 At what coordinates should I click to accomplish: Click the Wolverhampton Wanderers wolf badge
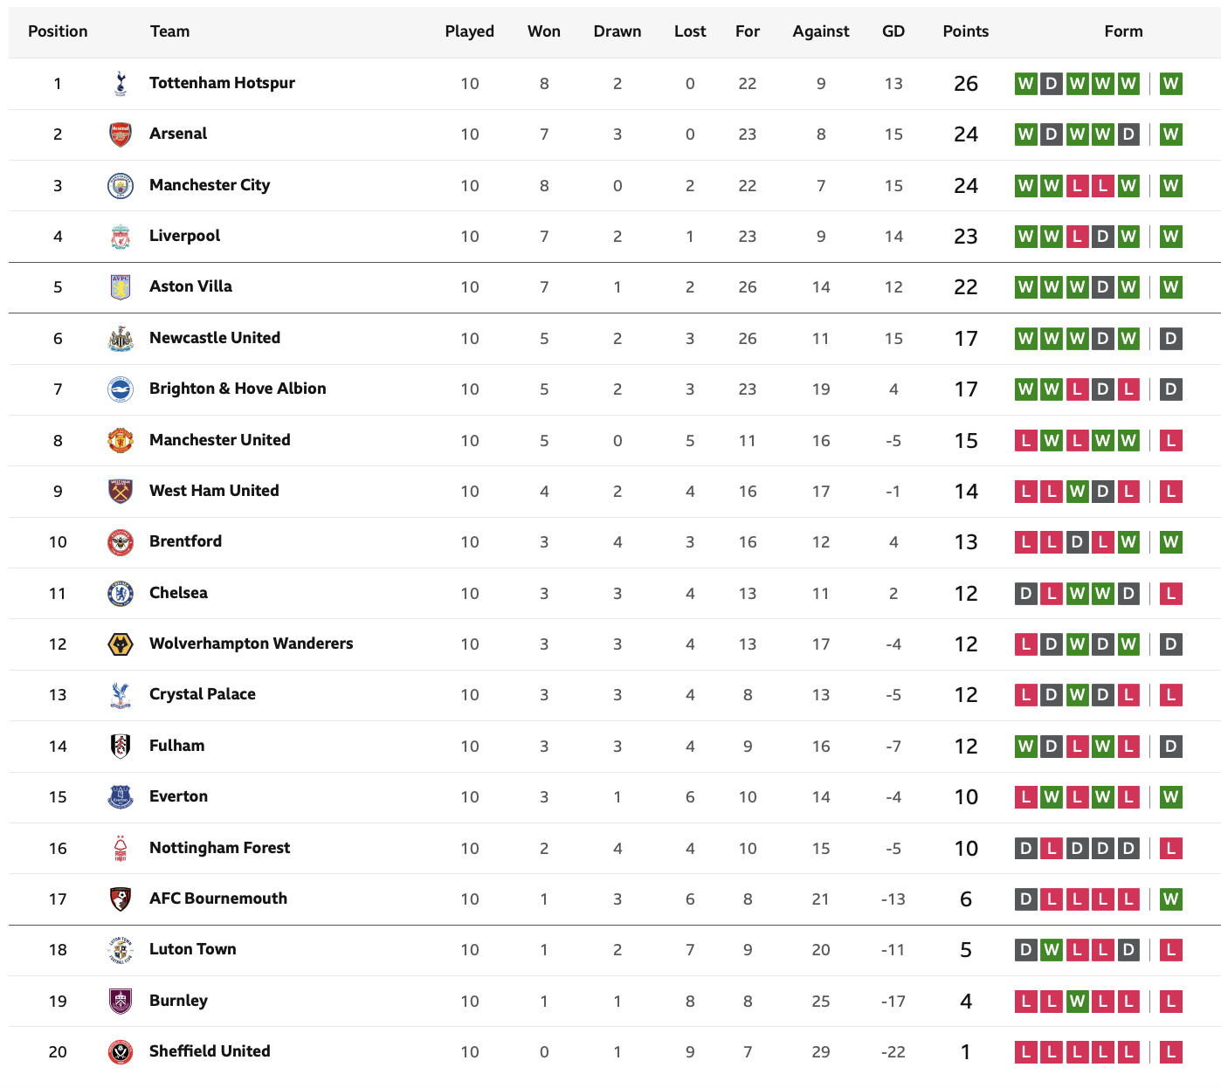121,644
